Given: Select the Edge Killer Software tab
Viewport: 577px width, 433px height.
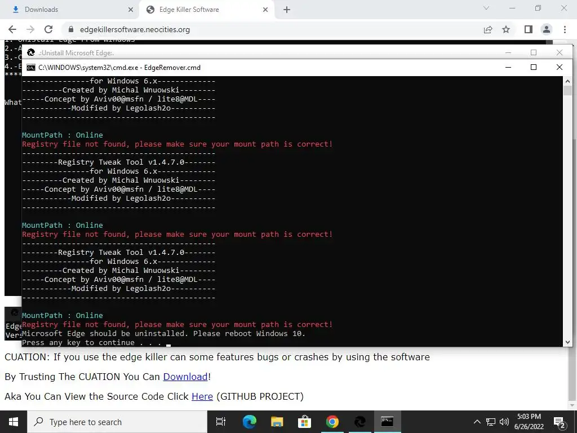Looking at the screenshot, I should [206, 10].
